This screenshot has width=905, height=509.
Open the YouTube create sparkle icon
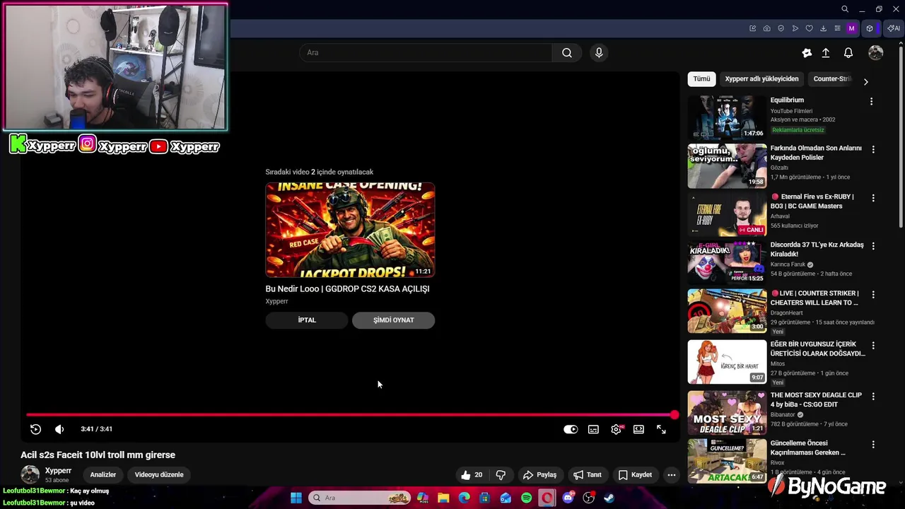pos(807,53)
